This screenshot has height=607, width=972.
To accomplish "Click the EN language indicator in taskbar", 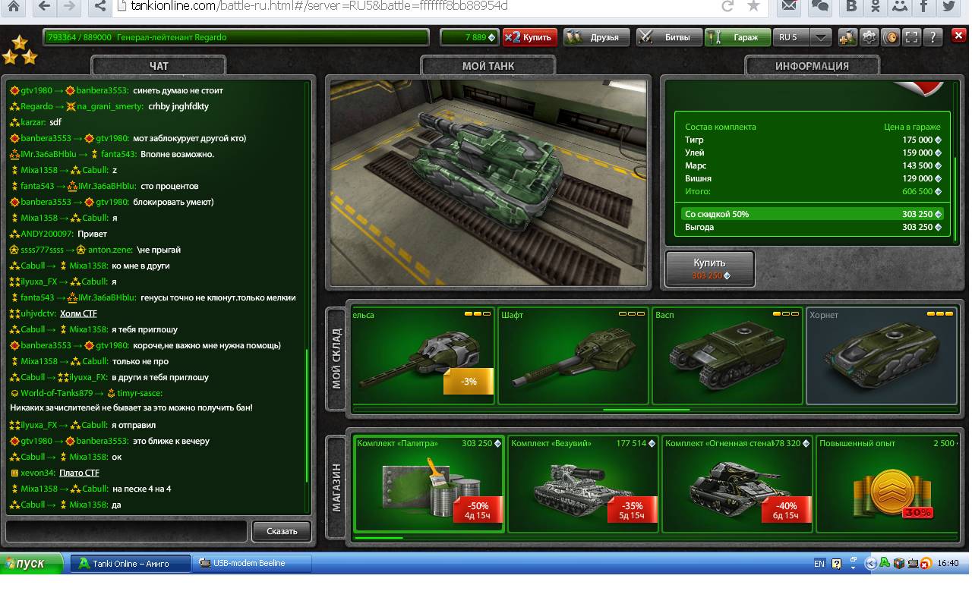I will click(819, 563).
